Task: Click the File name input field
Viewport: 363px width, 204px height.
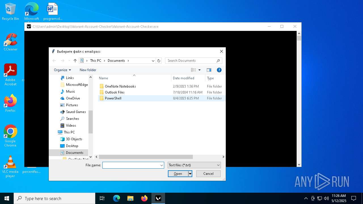Action: coord(131,165)
